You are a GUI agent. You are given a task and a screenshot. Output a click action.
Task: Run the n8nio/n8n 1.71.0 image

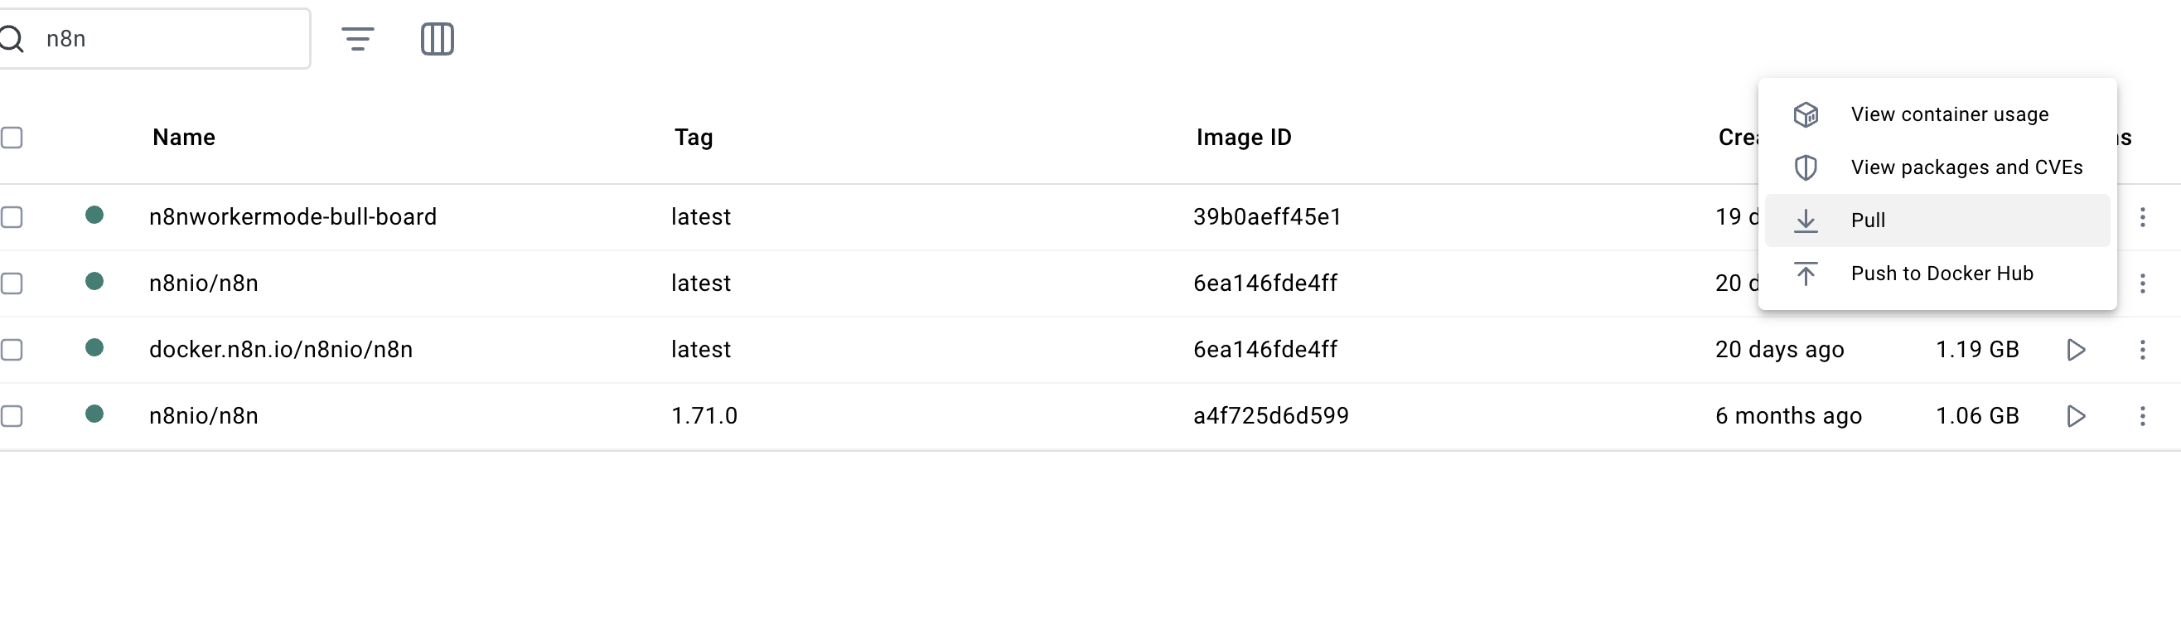[2075, 416]
